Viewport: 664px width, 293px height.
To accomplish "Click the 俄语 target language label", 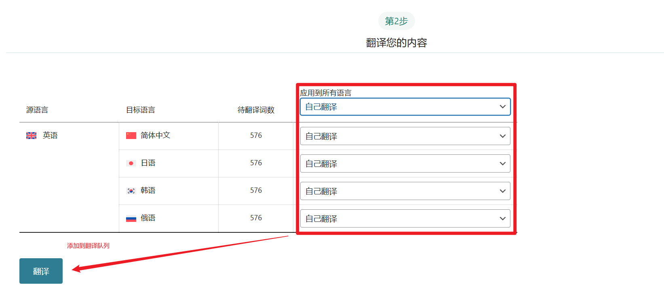I will click(148, 218).
